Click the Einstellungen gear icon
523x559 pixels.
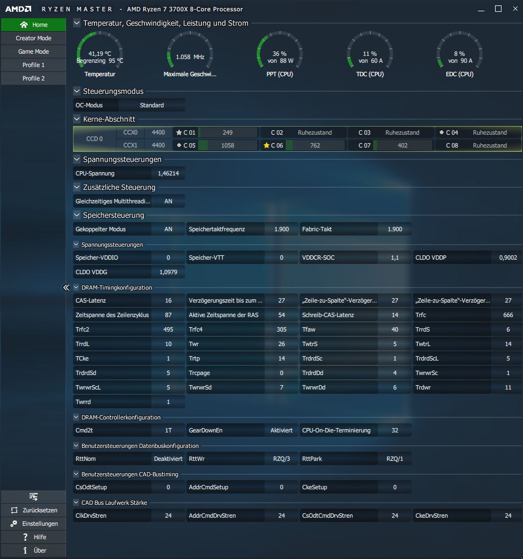(x=14, y=524)
